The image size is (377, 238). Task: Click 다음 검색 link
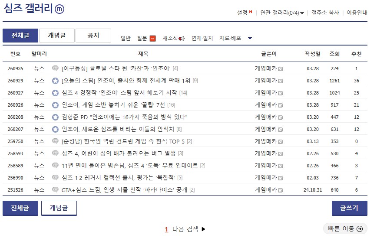pyautogui.click(x=185, y=229)
